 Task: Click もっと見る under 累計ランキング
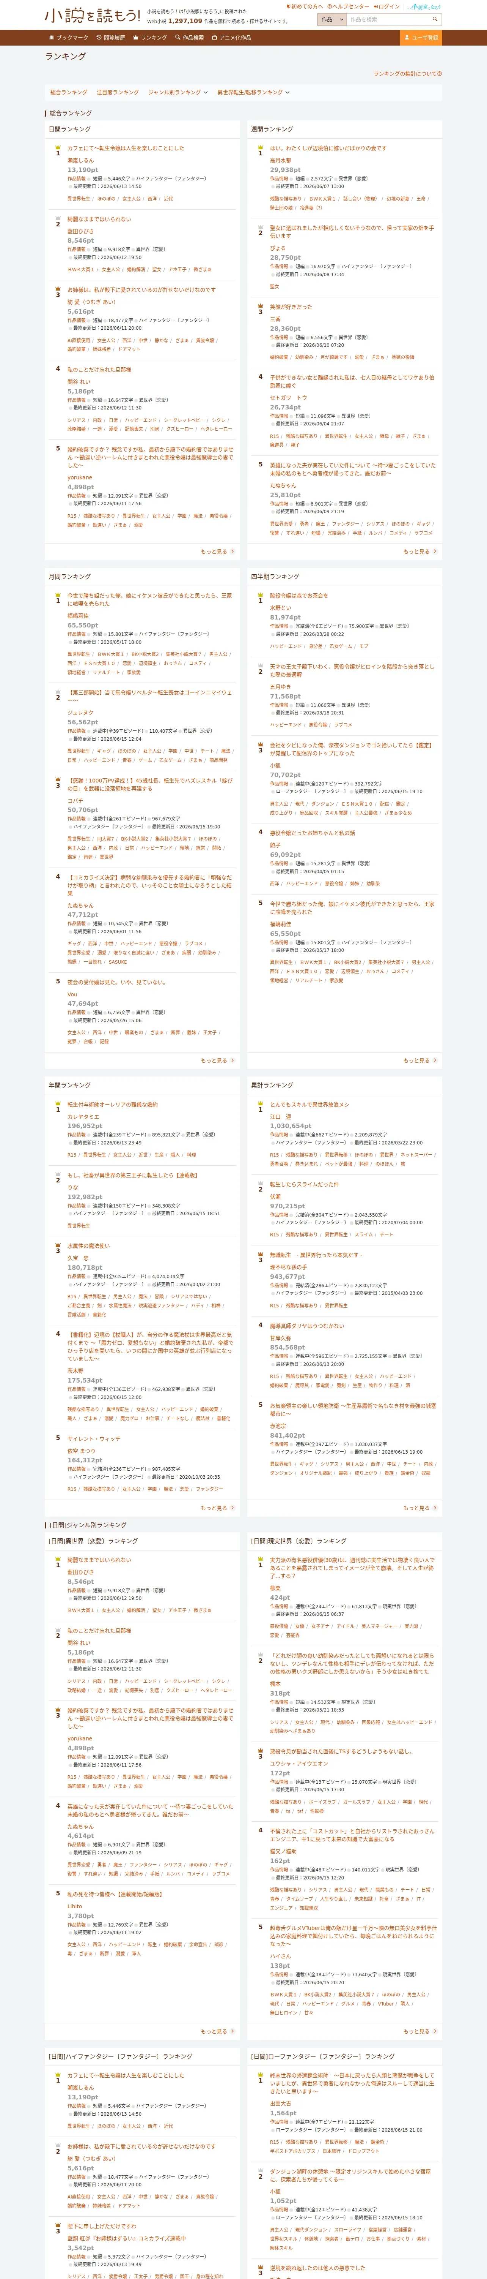click(420, 1508)
